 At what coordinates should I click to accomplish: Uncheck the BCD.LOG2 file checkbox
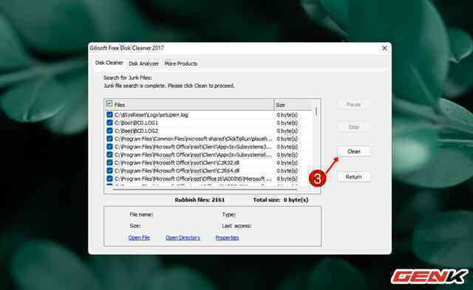(109, 131)
